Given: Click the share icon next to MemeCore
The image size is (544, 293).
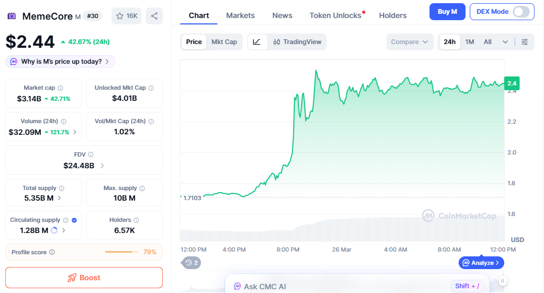Looking at the screenshot, I should [x=154, y=16].
